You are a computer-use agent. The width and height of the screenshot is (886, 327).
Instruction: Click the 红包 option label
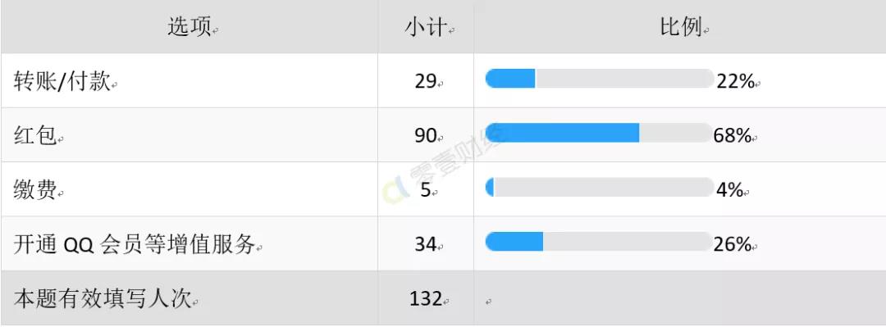click(35, 136)
